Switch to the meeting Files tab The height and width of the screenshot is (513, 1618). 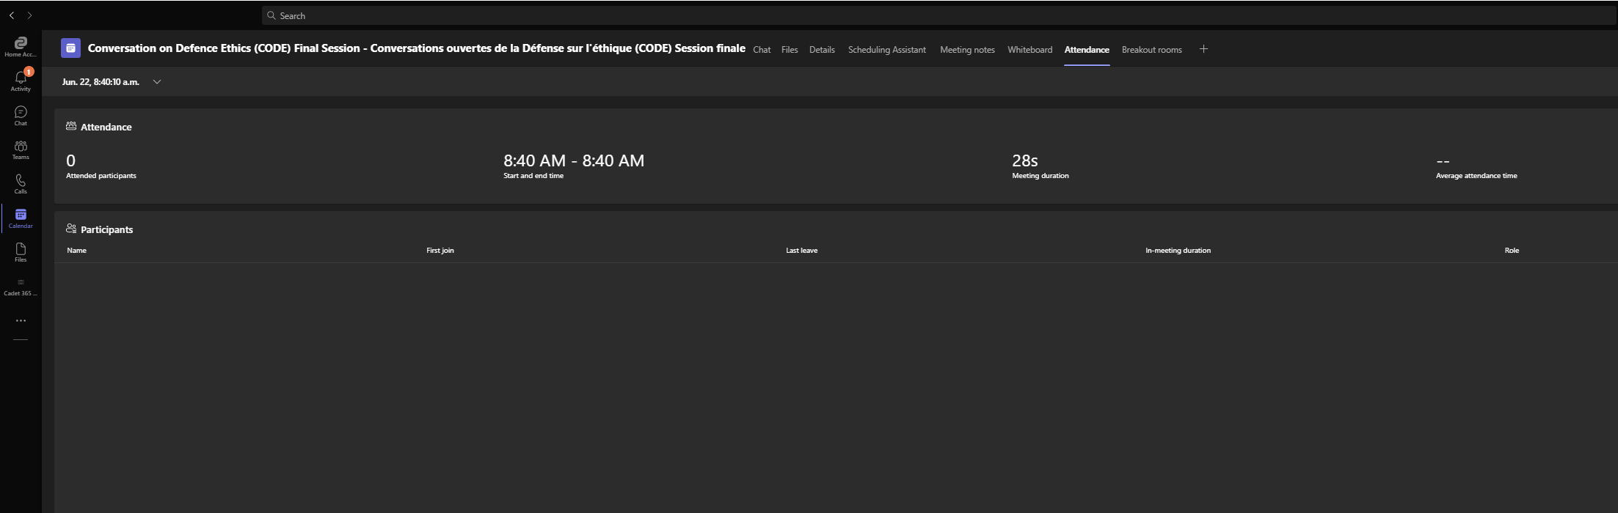tap(790, 50)
